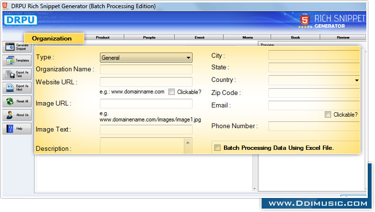375x212 pixels.
Task: Open the Templates sidebar icon
Action: (10, 60)
